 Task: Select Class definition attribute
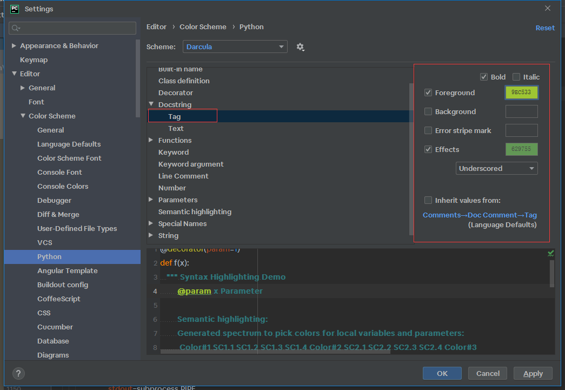184,81
